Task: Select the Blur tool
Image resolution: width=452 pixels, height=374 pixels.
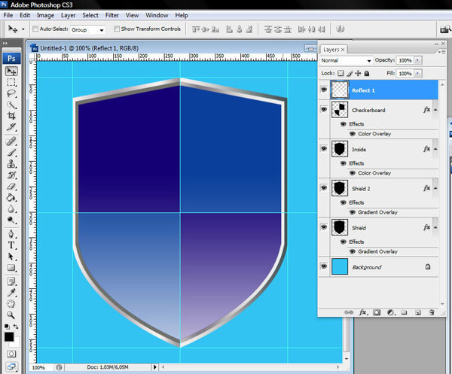Action: [11, 208]
